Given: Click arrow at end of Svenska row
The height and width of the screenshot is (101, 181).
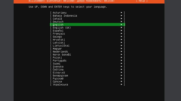Looking at the screenshot, I should point(121,66).
